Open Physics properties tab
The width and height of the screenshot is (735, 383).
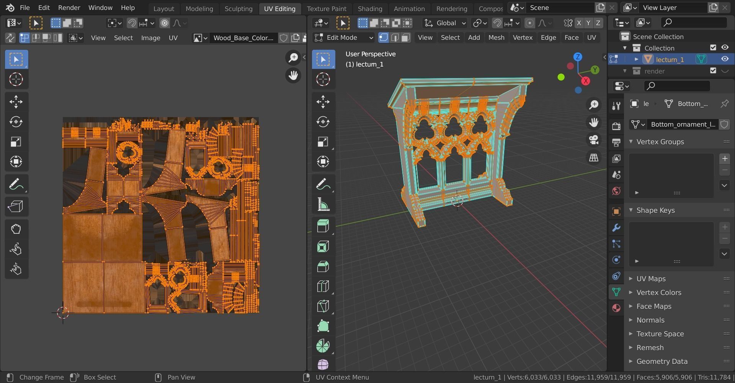point(616,260)
